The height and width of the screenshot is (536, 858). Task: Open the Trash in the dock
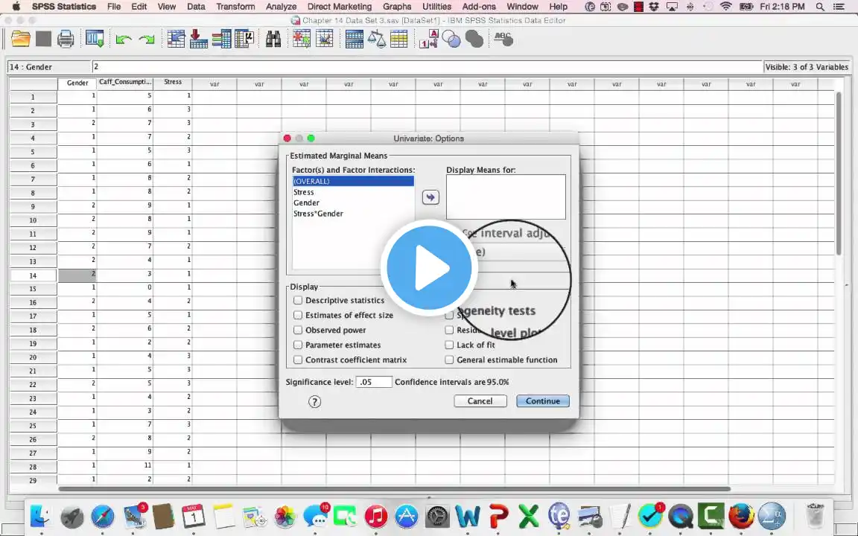tap(816, 516)
